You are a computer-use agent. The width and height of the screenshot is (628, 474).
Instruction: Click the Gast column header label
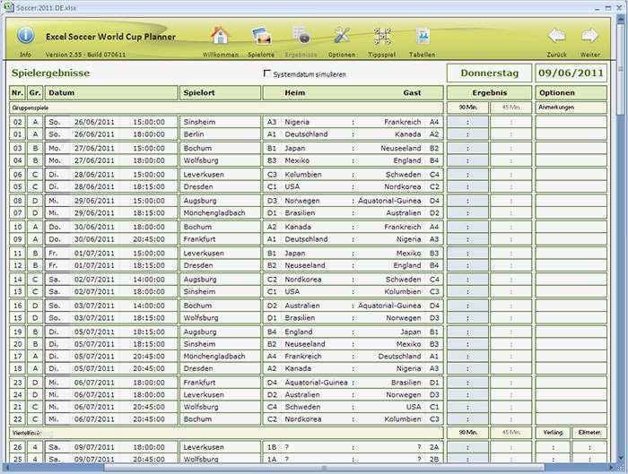click(412, 93)
